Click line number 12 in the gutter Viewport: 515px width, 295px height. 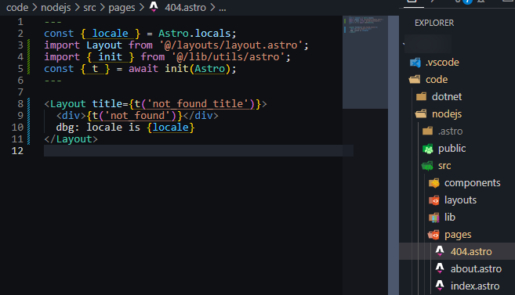(17, 151)
